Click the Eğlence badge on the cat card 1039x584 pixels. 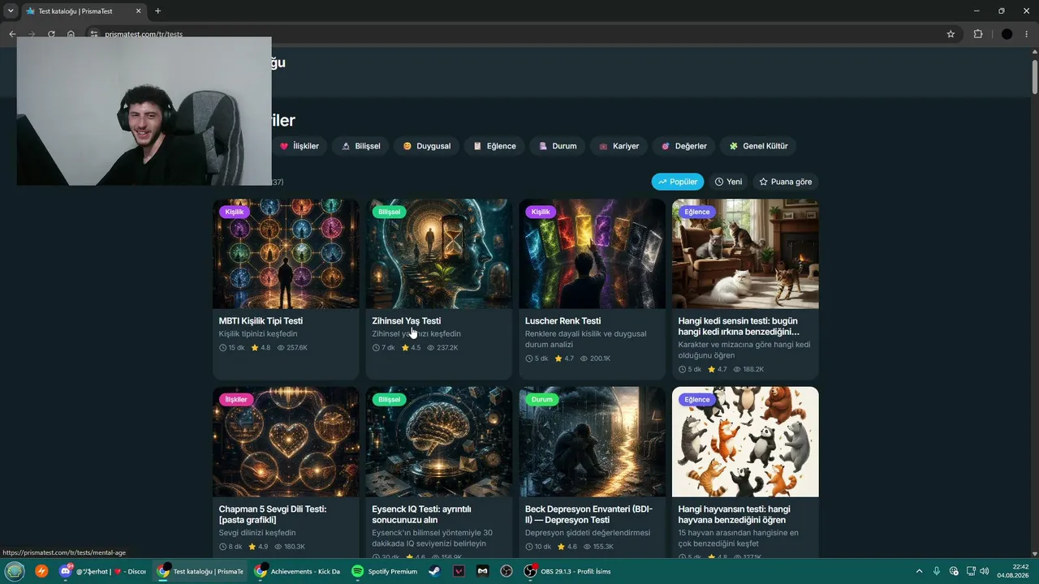click(x=697, y=212)
